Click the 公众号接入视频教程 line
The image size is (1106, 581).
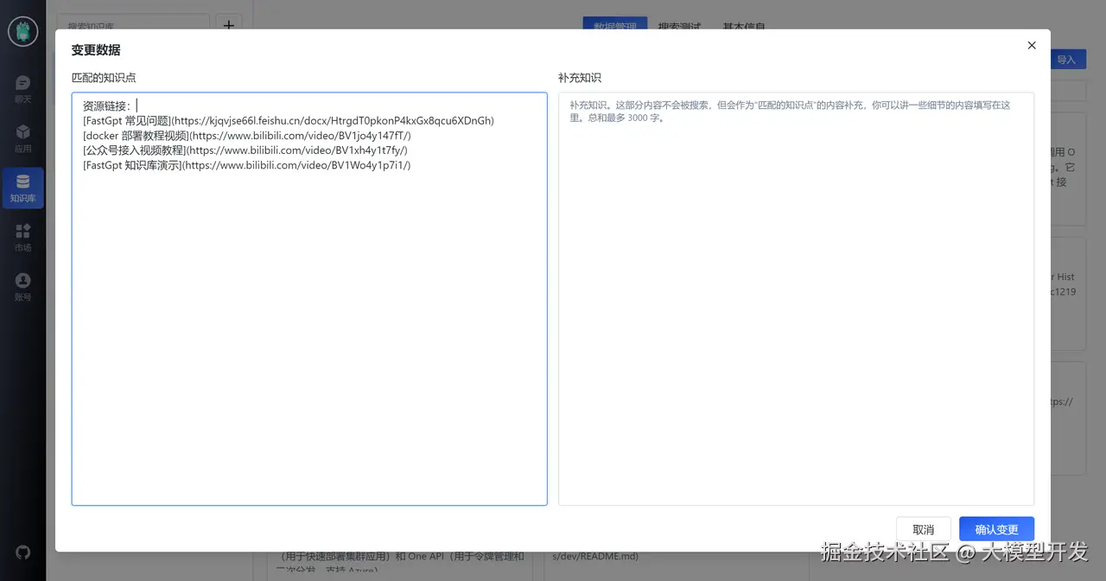point(245,150)
